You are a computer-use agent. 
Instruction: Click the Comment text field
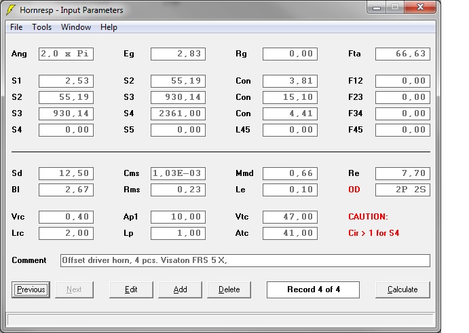coord(245,260)
